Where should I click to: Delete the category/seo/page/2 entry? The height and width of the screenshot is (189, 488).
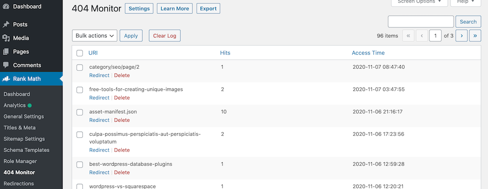pyautogui.click(x=122, y=76)
